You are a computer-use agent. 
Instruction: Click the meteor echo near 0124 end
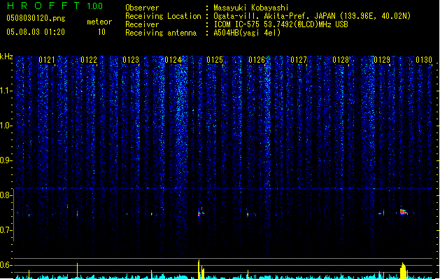201,212
